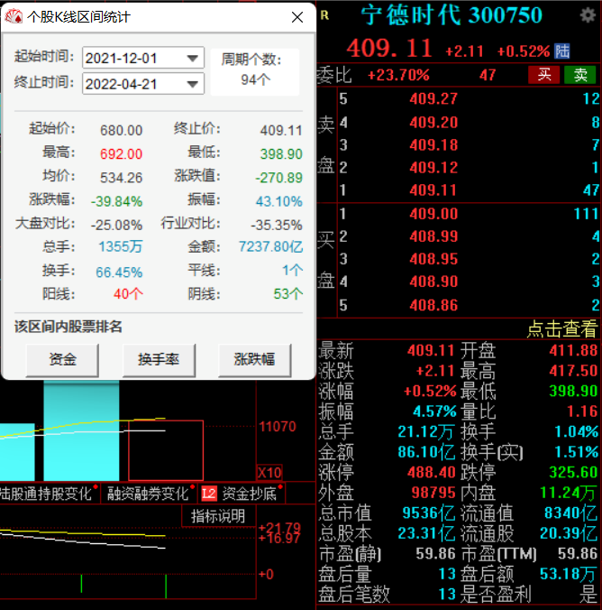Select sell level 3 price 409.18
Viewport: 602px width, 610px height.
pos(433,145)
